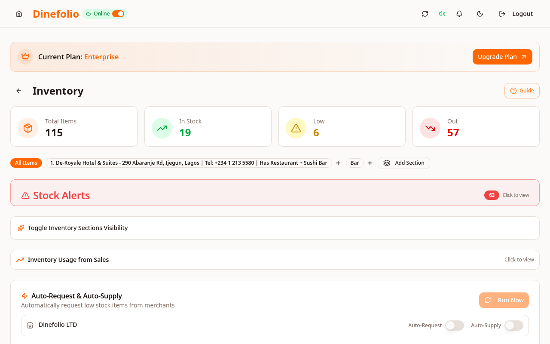
Task: Switch to dark mode moon icon
Action: coord(480,14)
